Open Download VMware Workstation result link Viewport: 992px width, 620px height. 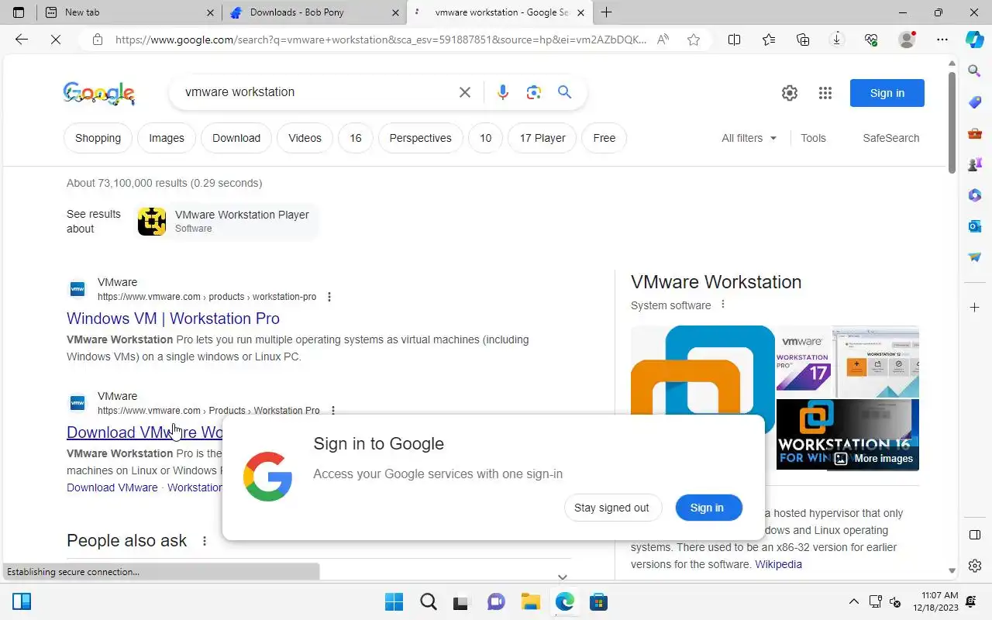click(146, 432)
